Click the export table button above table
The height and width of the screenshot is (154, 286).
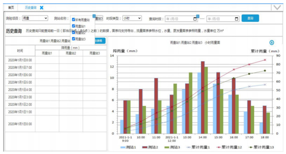point(100,41)
